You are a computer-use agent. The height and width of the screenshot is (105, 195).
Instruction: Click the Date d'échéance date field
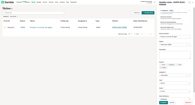(175, 99)
